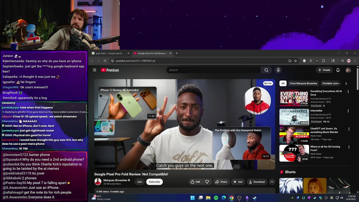Open The Problem with this Humanoid Robot card
This screenshot has width=359, height=202.
[241, 143]
